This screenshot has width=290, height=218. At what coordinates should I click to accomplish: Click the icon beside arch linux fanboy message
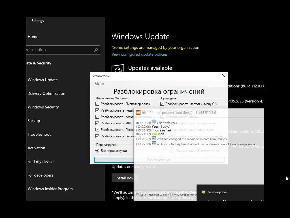coord(154,143)
